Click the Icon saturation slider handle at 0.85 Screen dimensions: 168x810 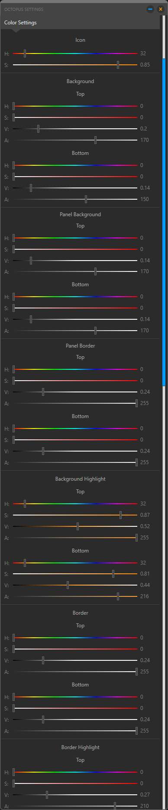[x=118, y=65]
